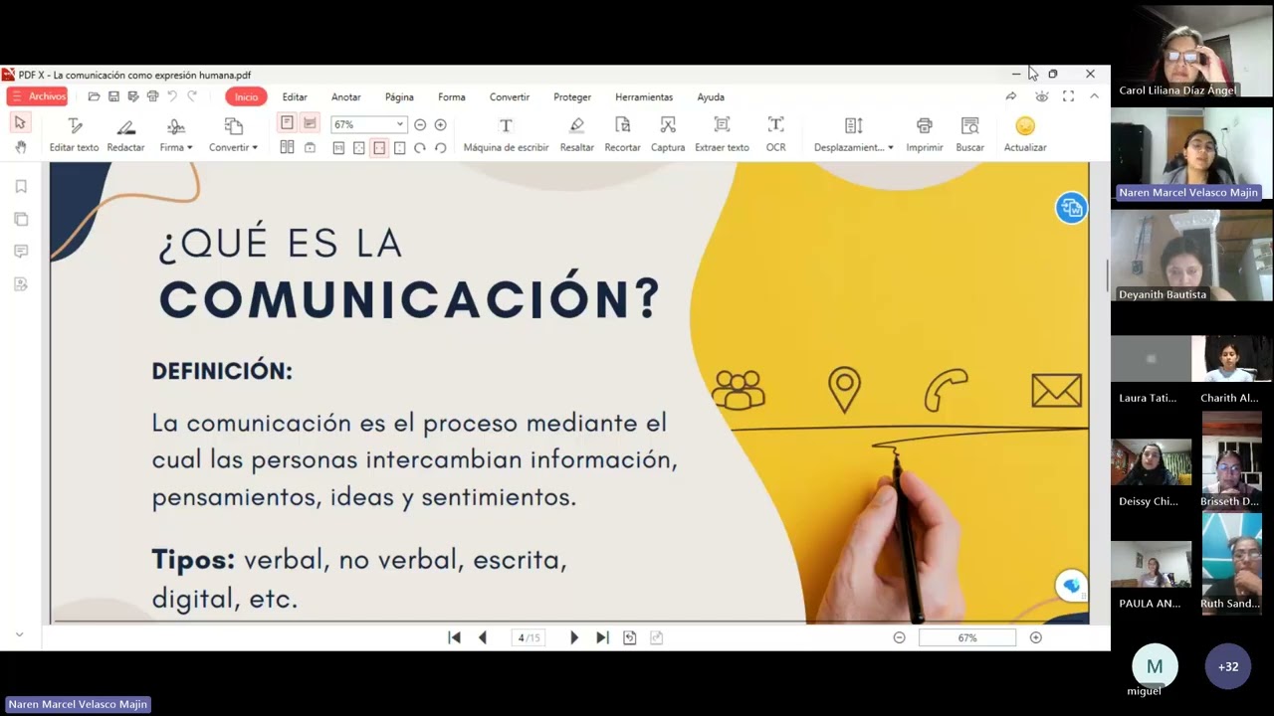Screen dimensions: 1274x716
Task: Select the arrow selection tool
Action: (20, 122)
